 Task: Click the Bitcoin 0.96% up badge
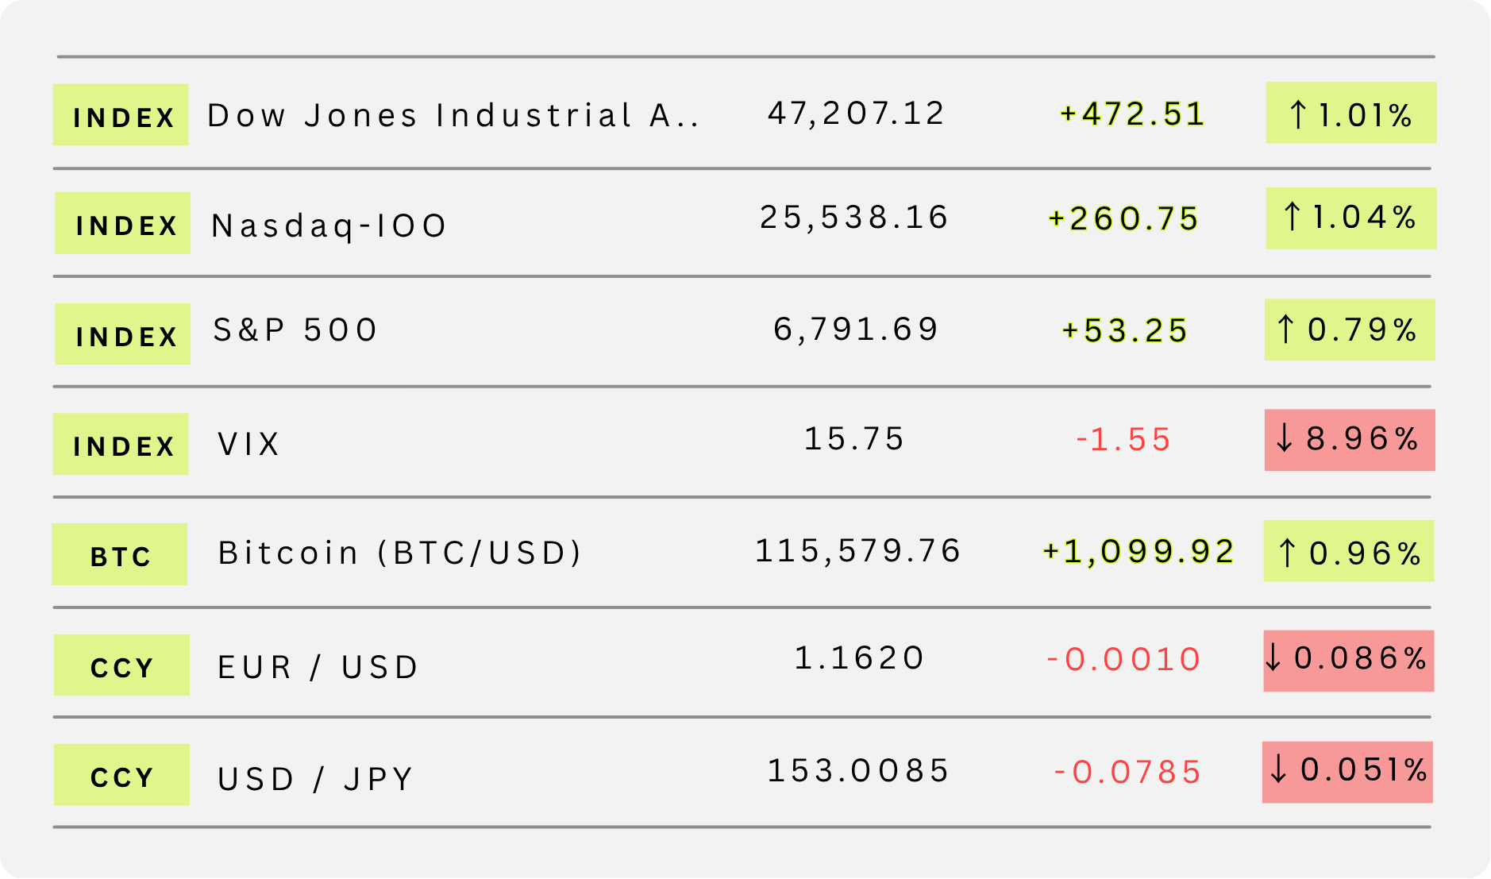coord(1349,551)
